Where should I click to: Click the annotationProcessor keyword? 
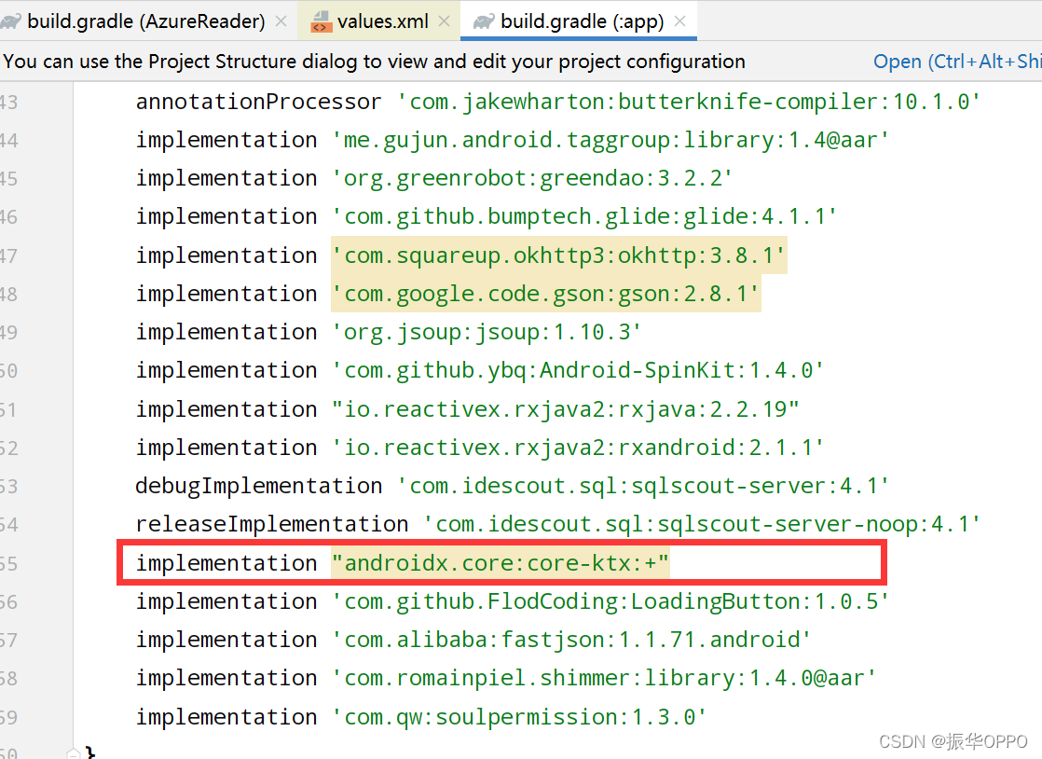(x=258, y=102)
